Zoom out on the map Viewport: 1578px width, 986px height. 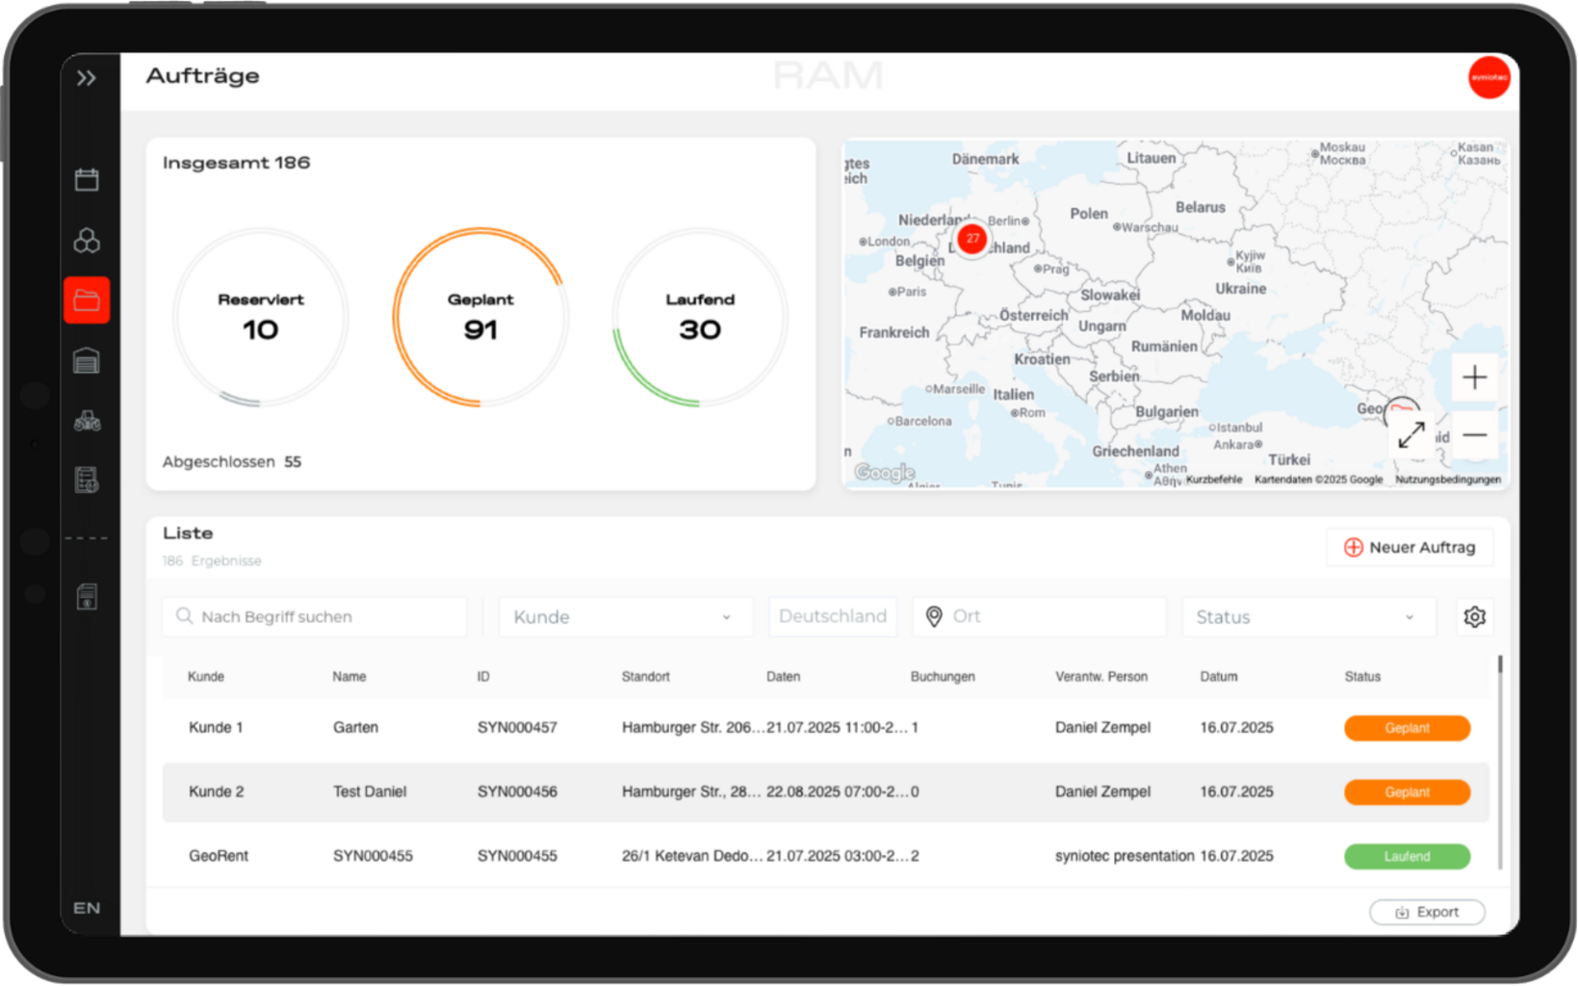point(1474,435)
